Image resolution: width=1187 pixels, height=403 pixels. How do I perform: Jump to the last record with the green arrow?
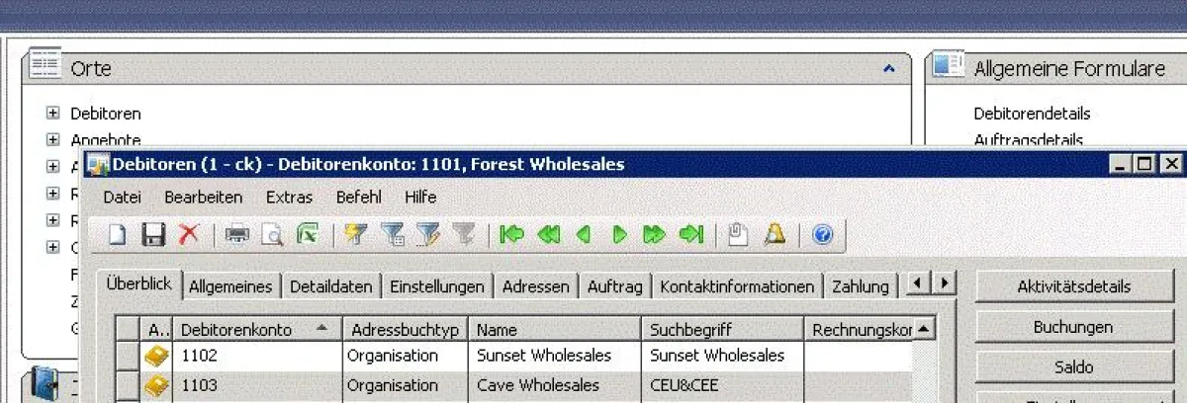pyautogui.click(x=690, y=234)
